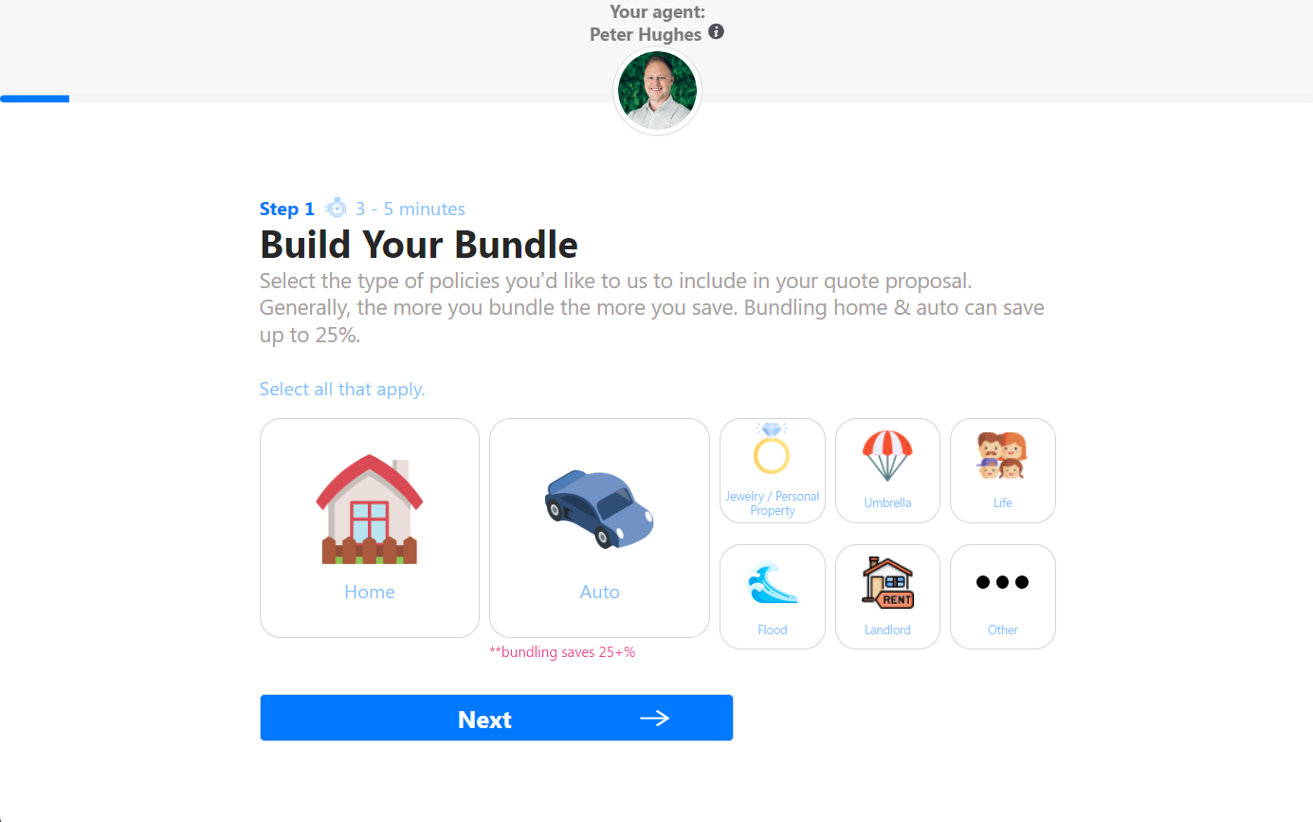This screenshot has height=822, width=1313.
Task: Toggle the Home policy card label
Action: pyautogui.click(x=370, y=592)
